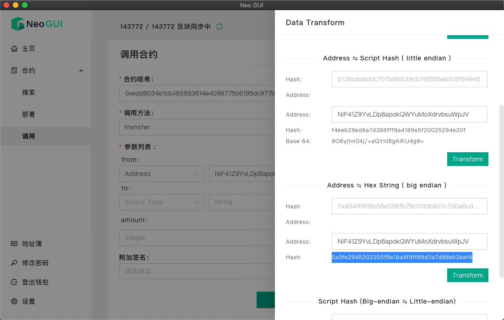
Task: Click the logout wallet icon
Action: pos(14,282)
